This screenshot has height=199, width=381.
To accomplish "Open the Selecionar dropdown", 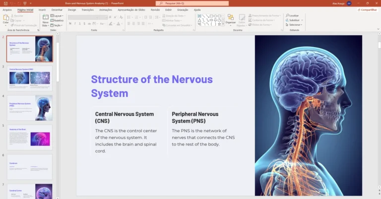I will point(294,25).
